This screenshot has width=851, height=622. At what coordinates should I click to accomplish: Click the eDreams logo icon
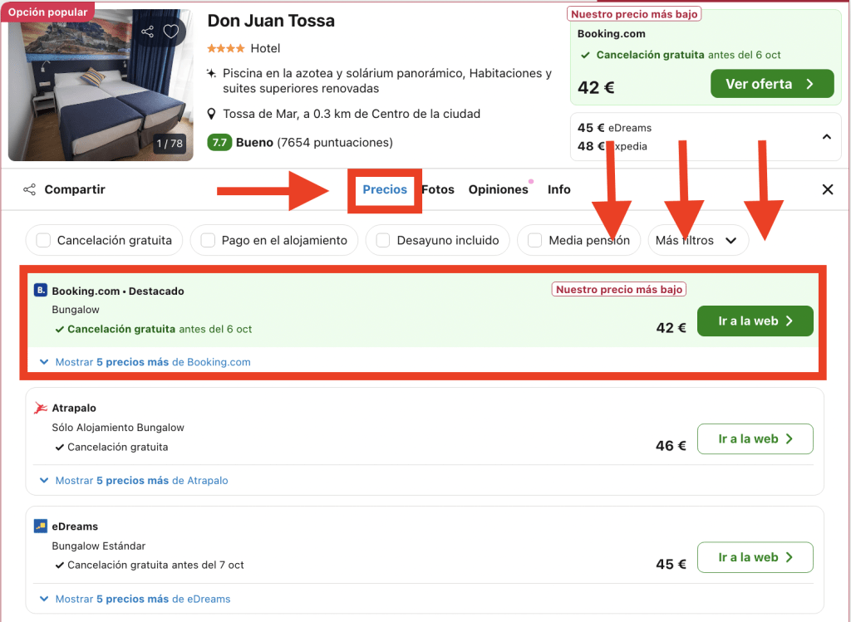tap(40, 526)
